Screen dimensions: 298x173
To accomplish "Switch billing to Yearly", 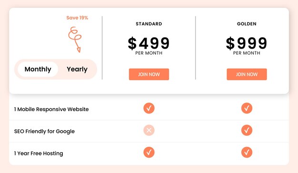I will (77, 69).
